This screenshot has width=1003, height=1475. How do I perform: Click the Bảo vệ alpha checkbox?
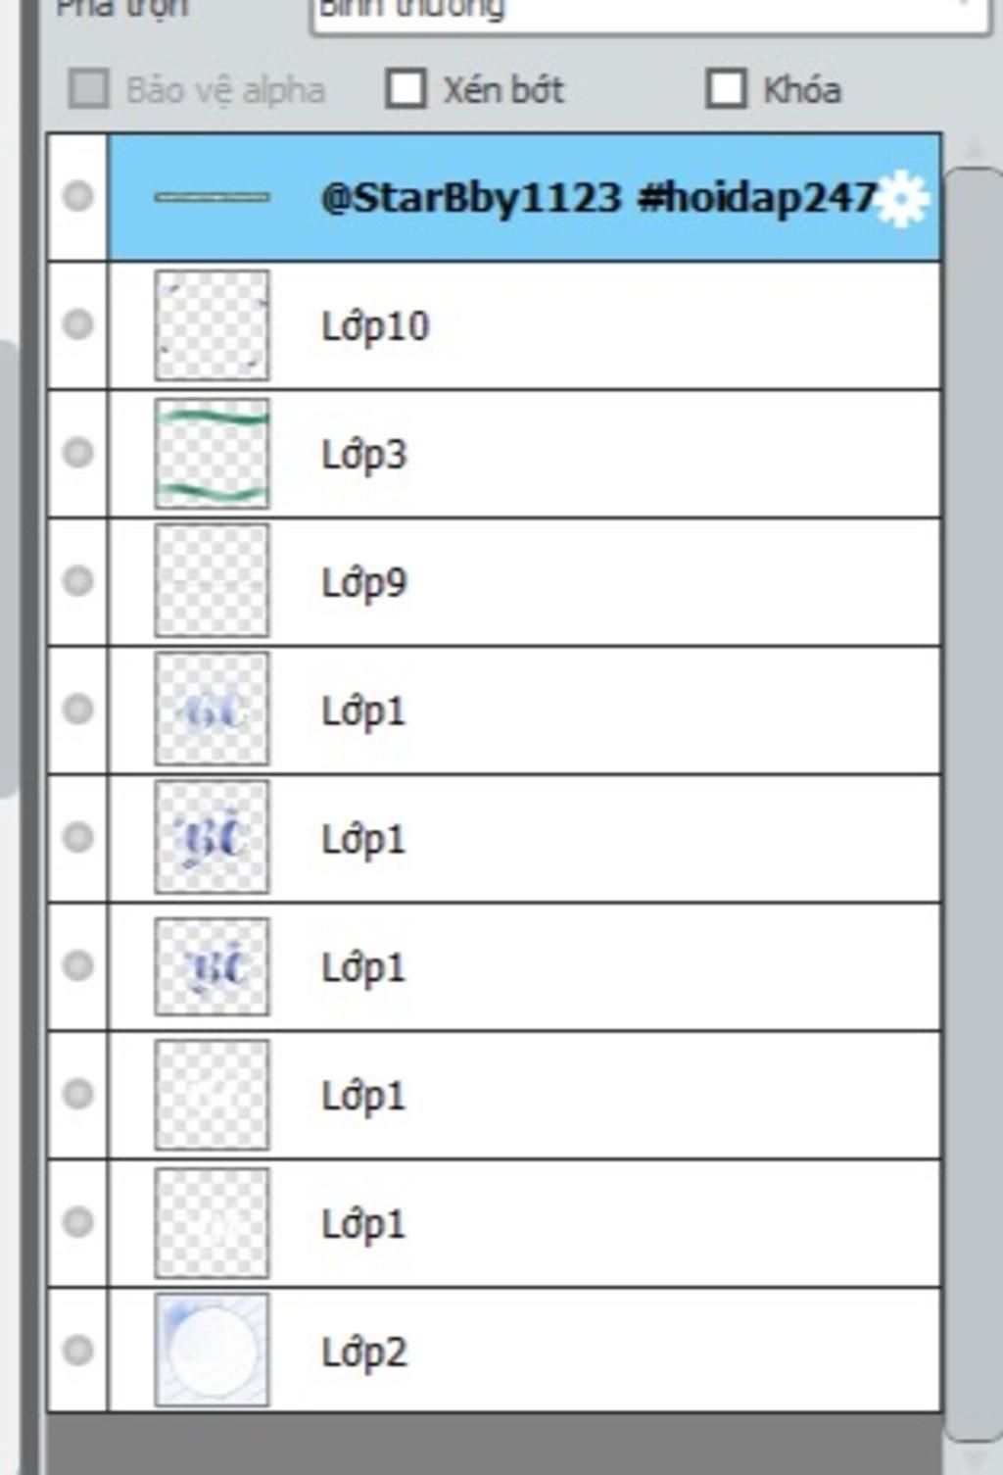pyautogui.click(x=89, y=89)
